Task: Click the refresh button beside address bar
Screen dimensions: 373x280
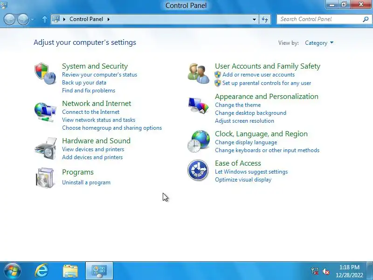Action: pyautogui.click(x=265, y=19)
